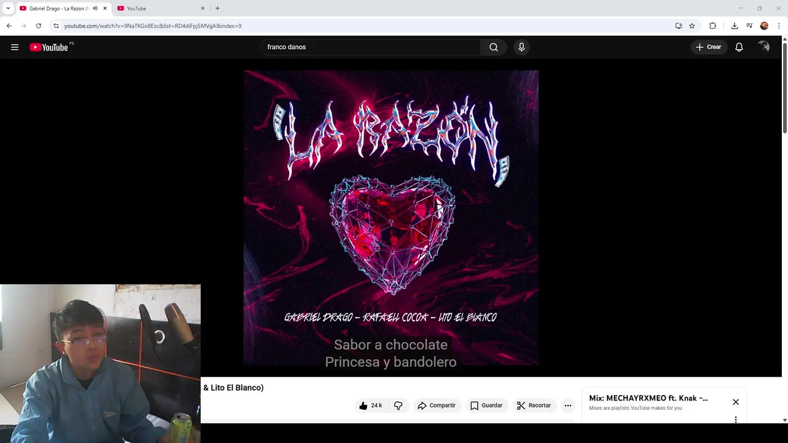
Task: Open the account avatar menu
Action: 763,47
